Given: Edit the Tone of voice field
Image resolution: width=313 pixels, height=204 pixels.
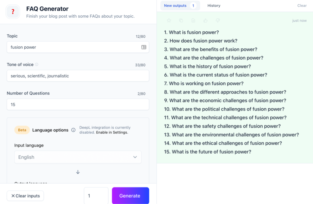Looking at the screenshot, I should [78, 76].
